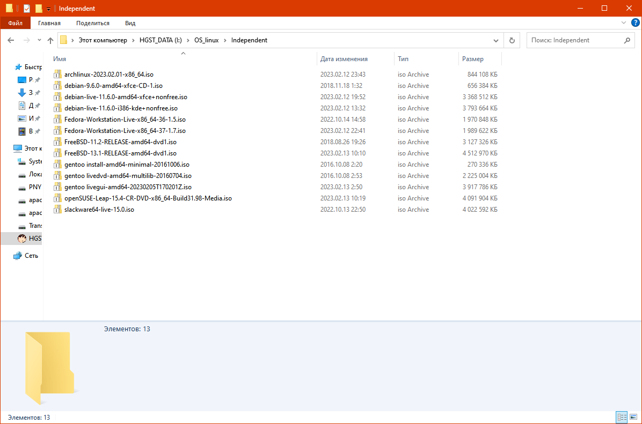This screenshot has height=424, width=642.
Task: Select gentoo livegui-amd64-20230205T170201Z.iso file name
Action: point(128,187)
